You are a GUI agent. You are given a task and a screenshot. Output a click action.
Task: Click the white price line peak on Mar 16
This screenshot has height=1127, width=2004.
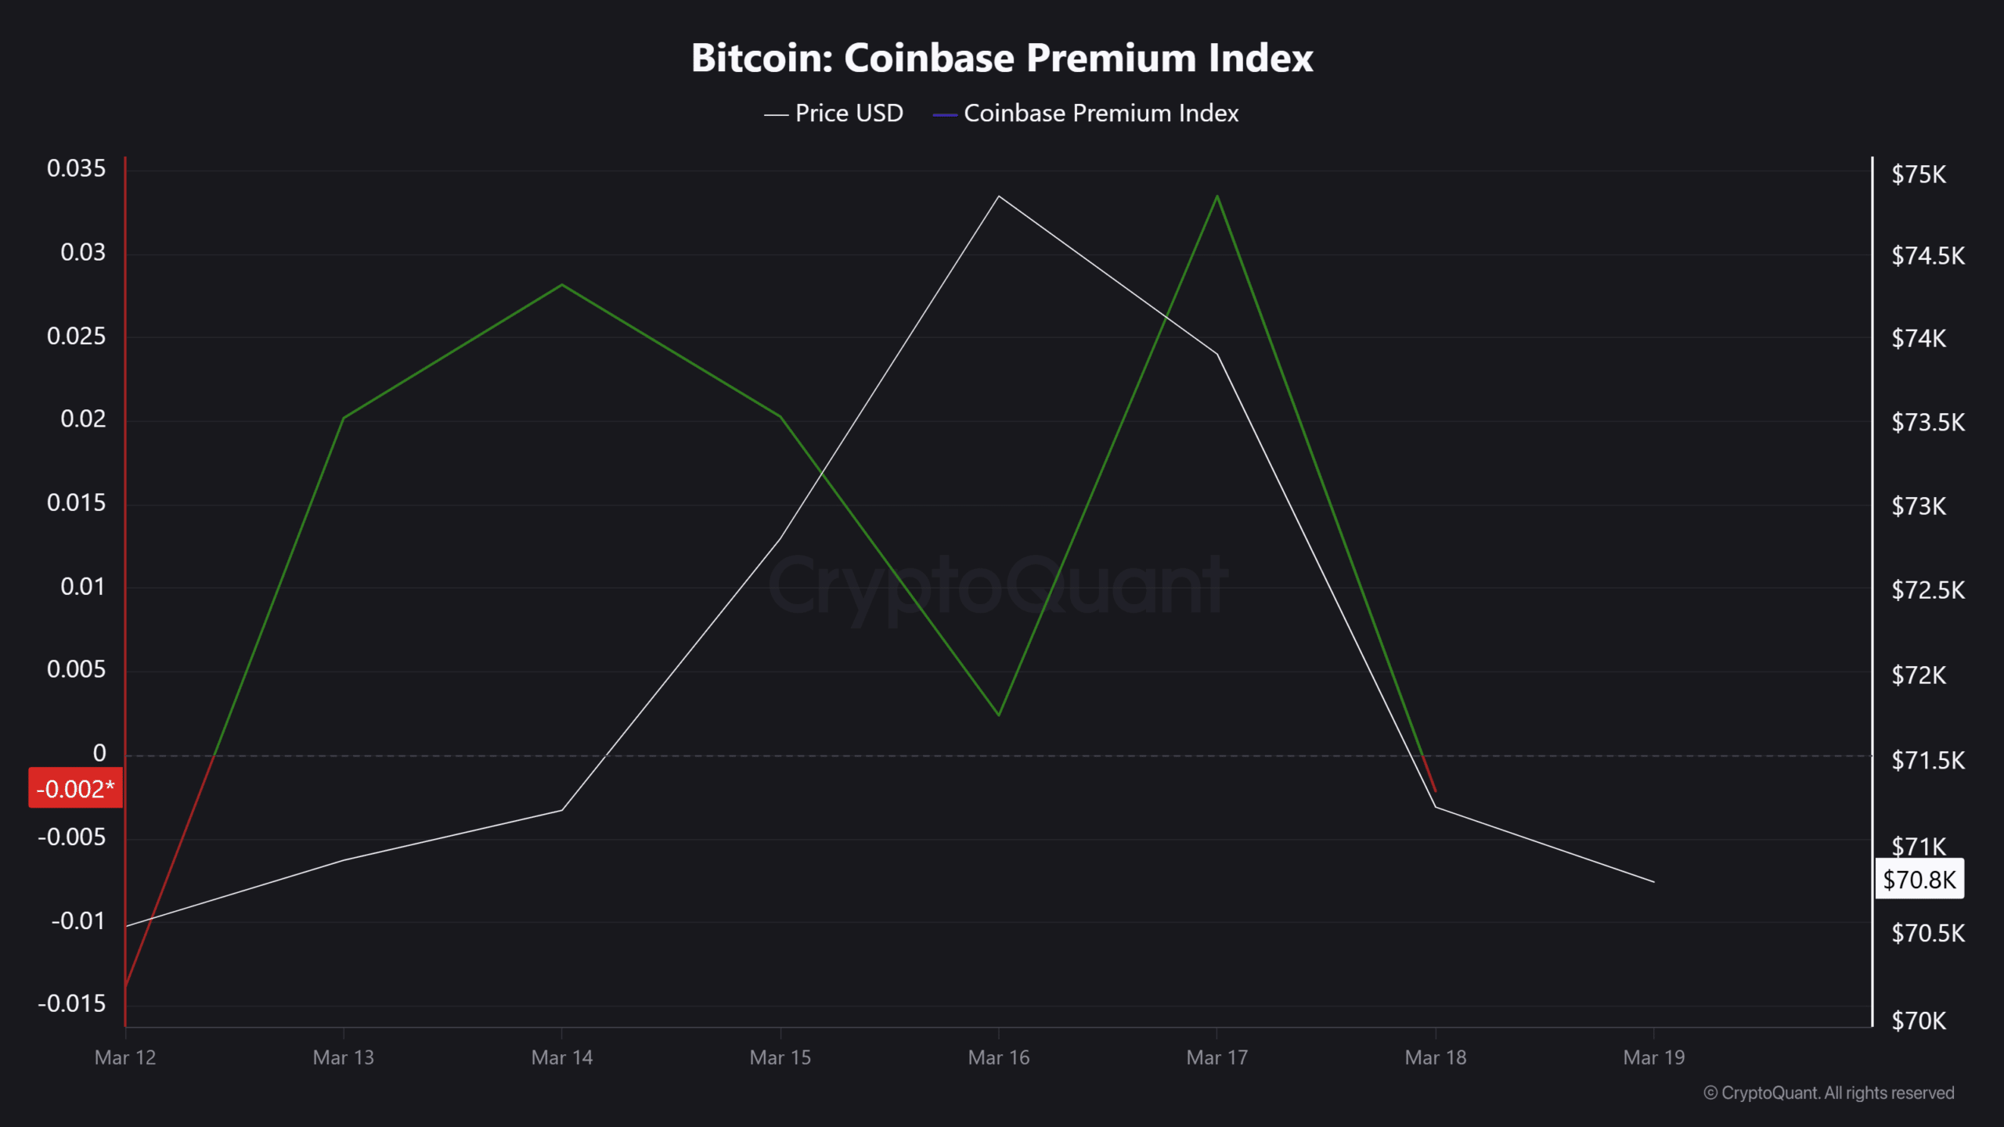pos(999,196)
